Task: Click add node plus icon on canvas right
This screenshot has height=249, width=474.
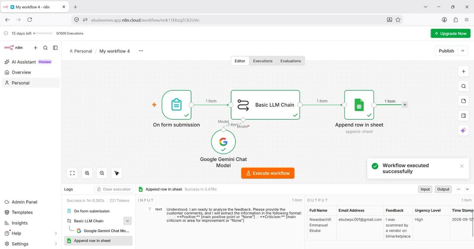Action: (x=463, y=72)
